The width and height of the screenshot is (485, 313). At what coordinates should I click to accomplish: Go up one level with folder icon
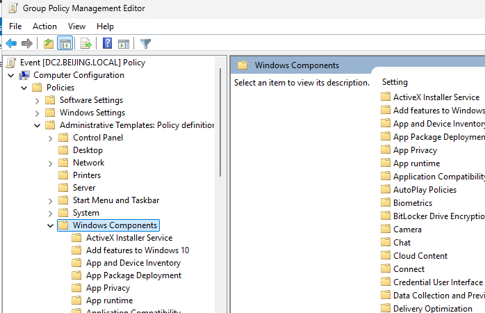click(49, 43)
